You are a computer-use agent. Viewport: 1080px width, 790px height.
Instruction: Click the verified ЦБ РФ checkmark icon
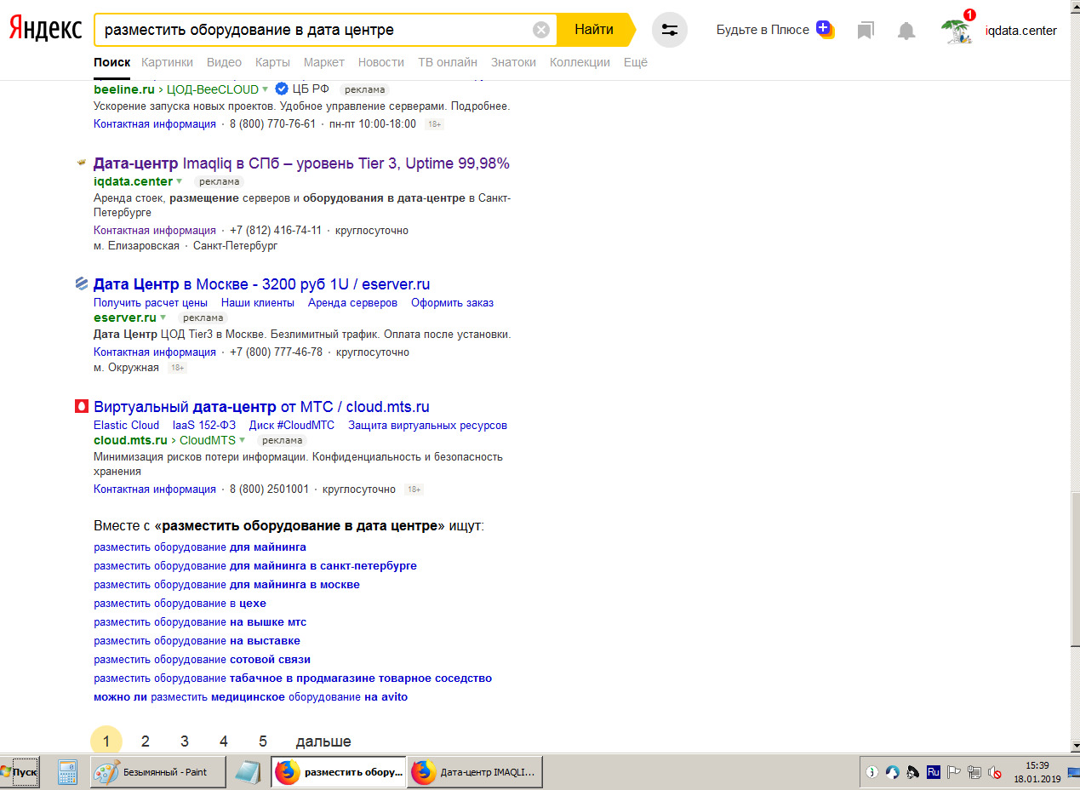282,89
